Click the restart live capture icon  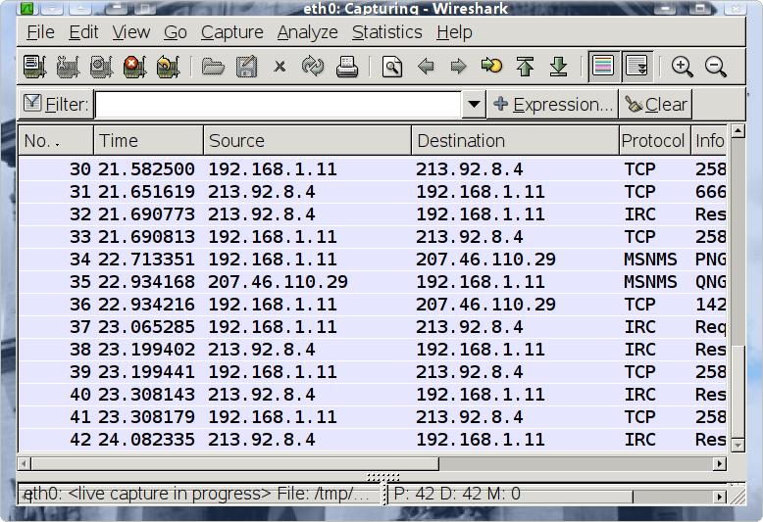click(168, 67)
